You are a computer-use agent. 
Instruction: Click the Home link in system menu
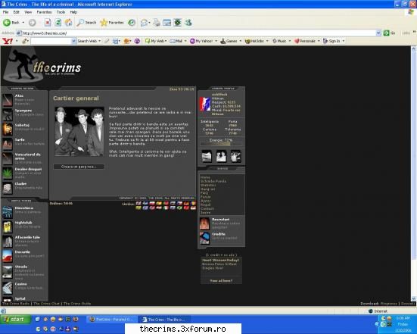point(205,177)
